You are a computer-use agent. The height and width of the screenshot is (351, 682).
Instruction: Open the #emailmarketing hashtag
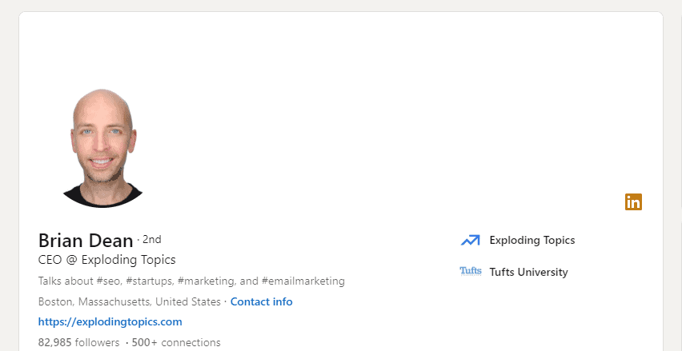click(303, 281)
